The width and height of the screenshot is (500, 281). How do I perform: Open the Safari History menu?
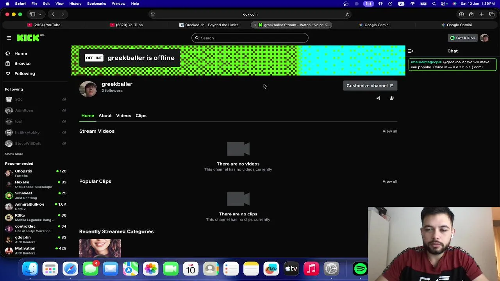pos(75,4)
